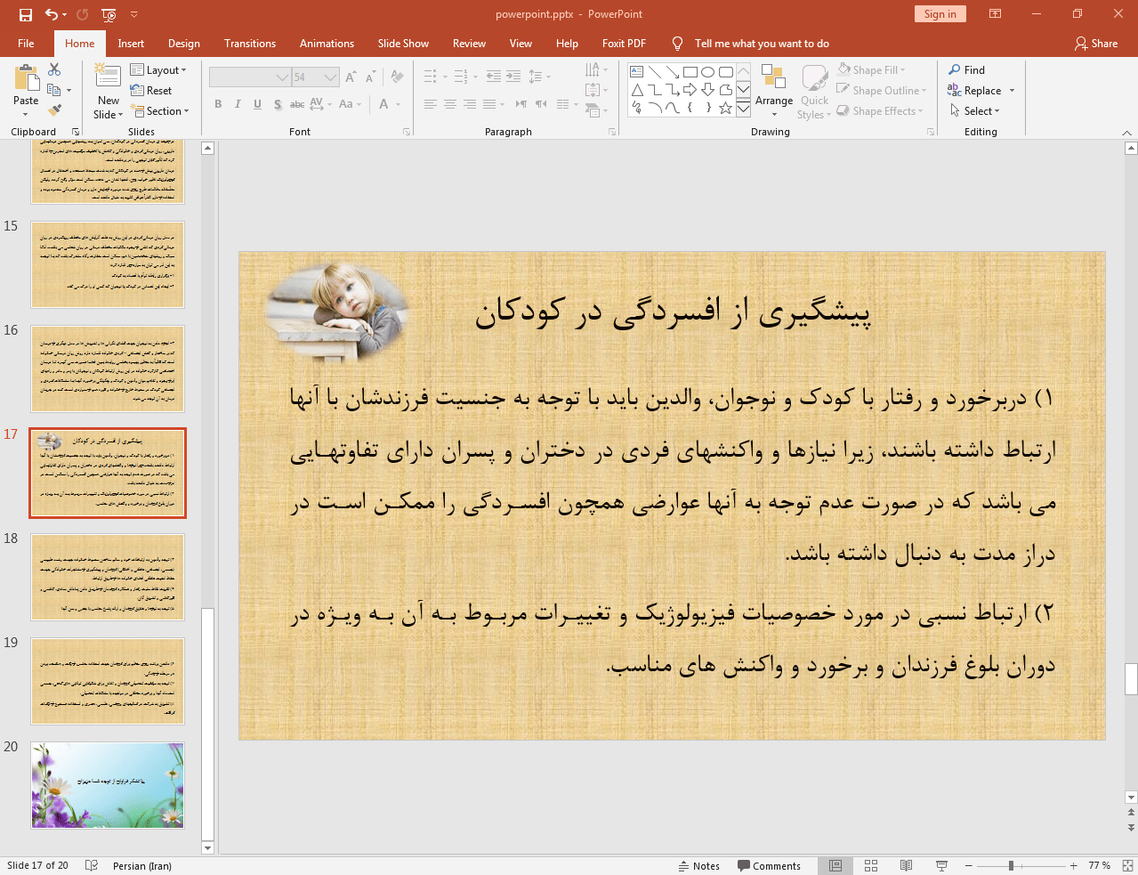Open Notes pane from status bar

click(699, 866)
